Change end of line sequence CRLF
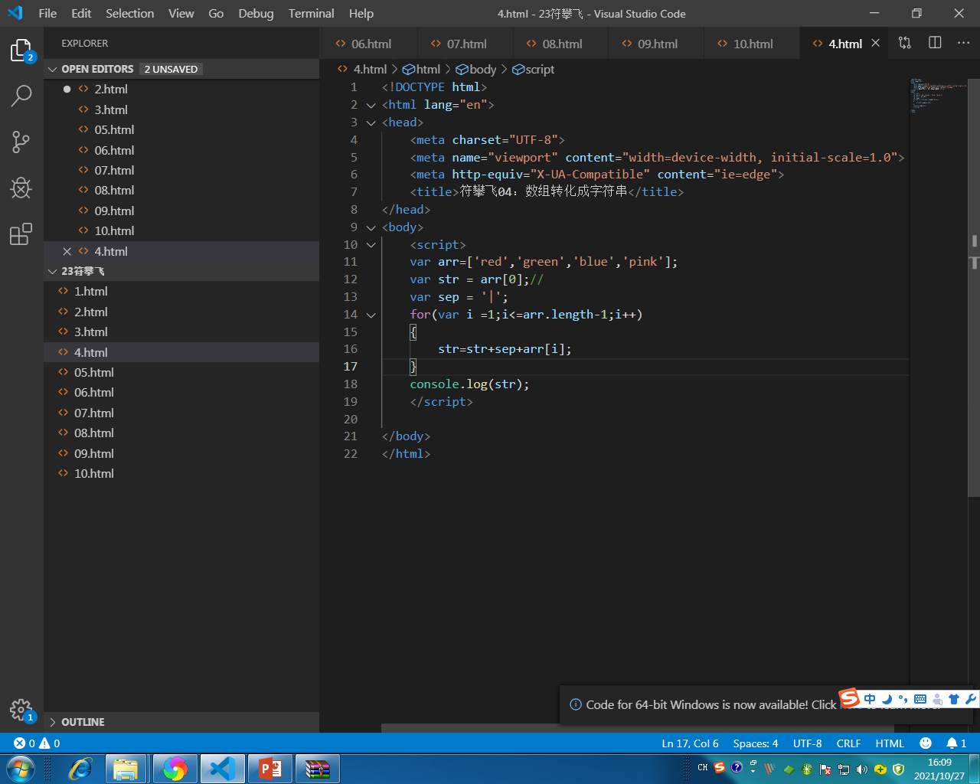This screenshot has height=784, width=980. coord(848,743)
